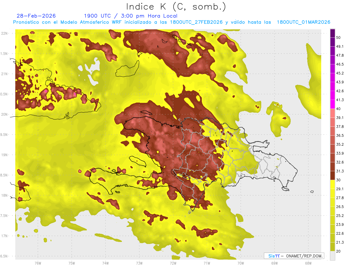The width and height of the screenshot is (346, 267).
Task: Click the legend value '30'
Action: [x=339, y=180]
